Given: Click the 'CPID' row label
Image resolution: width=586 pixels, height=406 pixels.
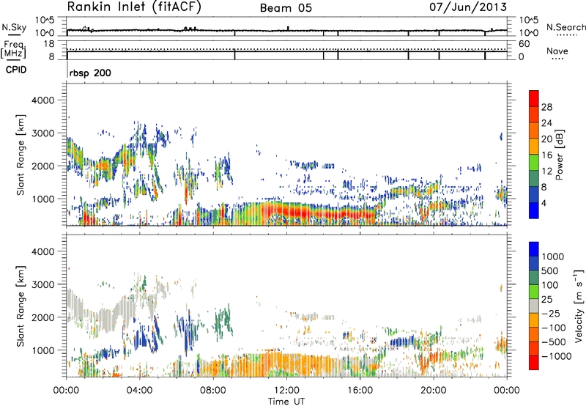Looking at the screenshot, I should click(16, 70).
